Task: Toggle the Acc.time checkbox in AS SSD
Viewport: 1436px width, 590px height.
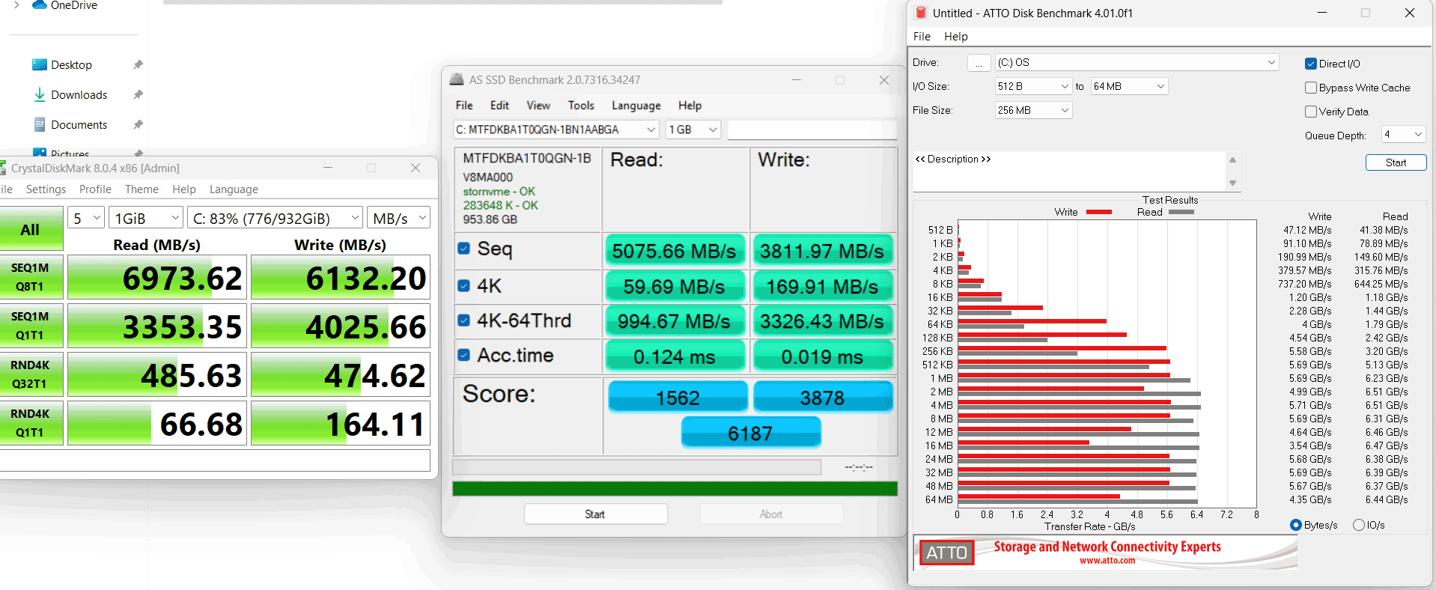Action: point(463,355)
